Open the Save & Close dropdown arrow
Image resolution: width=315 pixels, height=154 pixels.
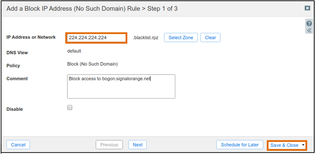pyautogui.click(x=303, y=145)
